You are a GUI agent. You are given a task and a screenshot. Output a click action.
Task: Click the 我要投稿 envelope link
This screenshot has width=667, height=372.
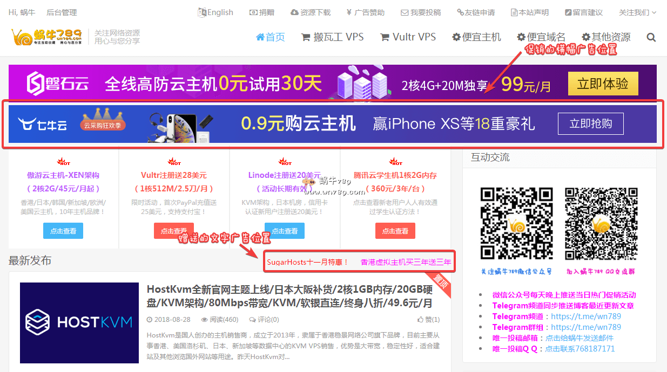tap(421, 12)
